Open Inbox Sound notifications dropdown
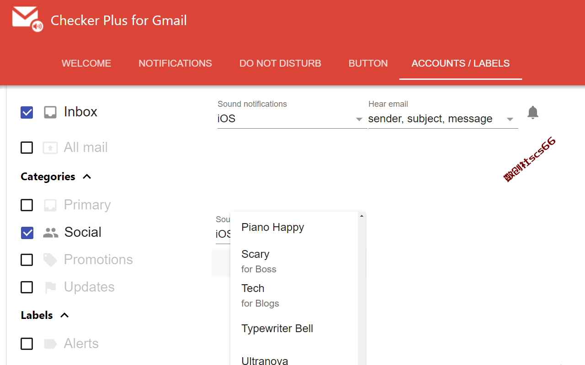This screenshot has height=365, width=585. tap(292, 119)
